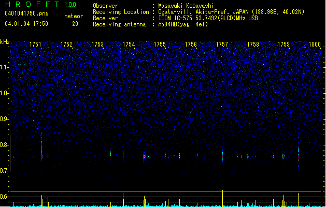Click the strong meteor echo under 1757
Viewport: 326px width, 207px height.
pos(222,154)
